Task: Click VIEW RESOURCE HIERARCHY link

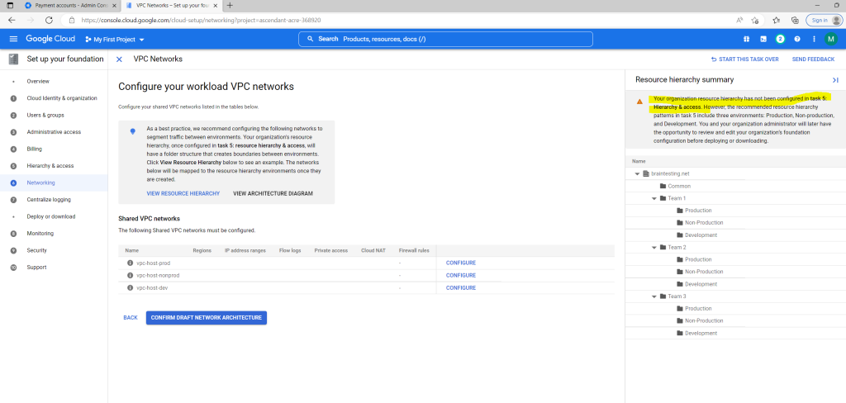Action: 183,194
